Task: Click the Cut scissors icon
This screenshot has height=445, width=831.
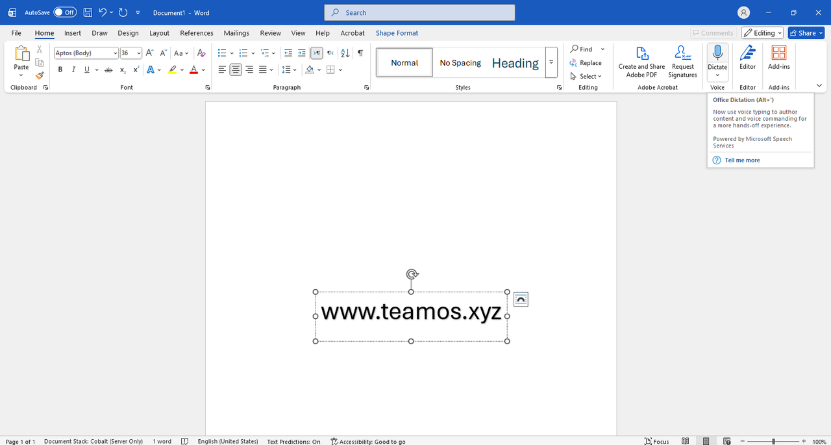Action: pos(40,49)
